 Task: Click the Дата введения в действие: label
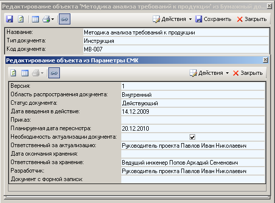pyautogui.click(x=45, y=111)
